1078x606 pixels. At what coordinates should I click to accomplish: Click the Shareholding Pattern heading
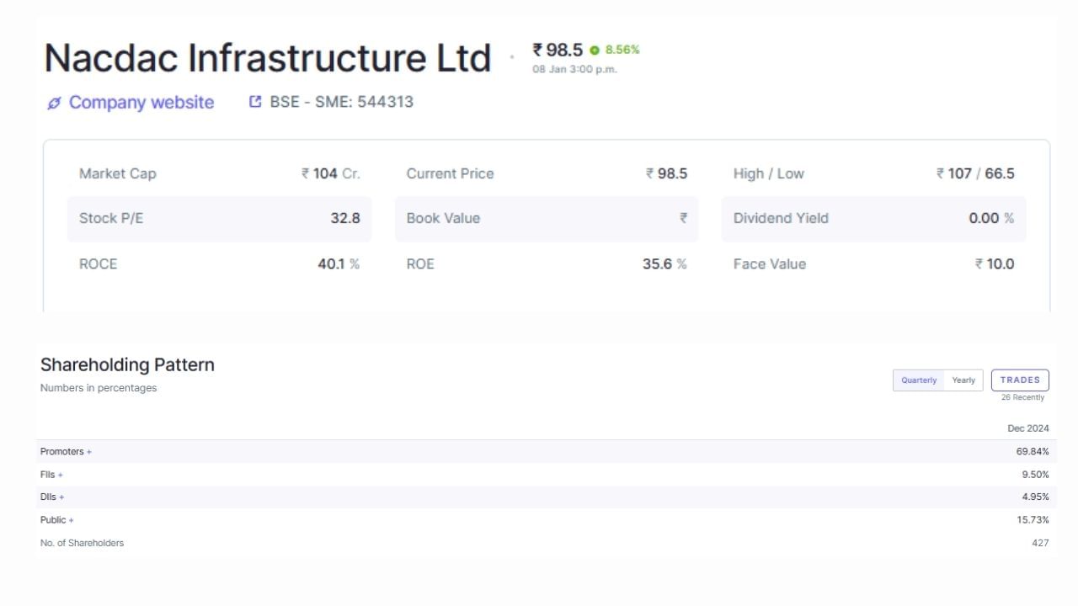127,365
